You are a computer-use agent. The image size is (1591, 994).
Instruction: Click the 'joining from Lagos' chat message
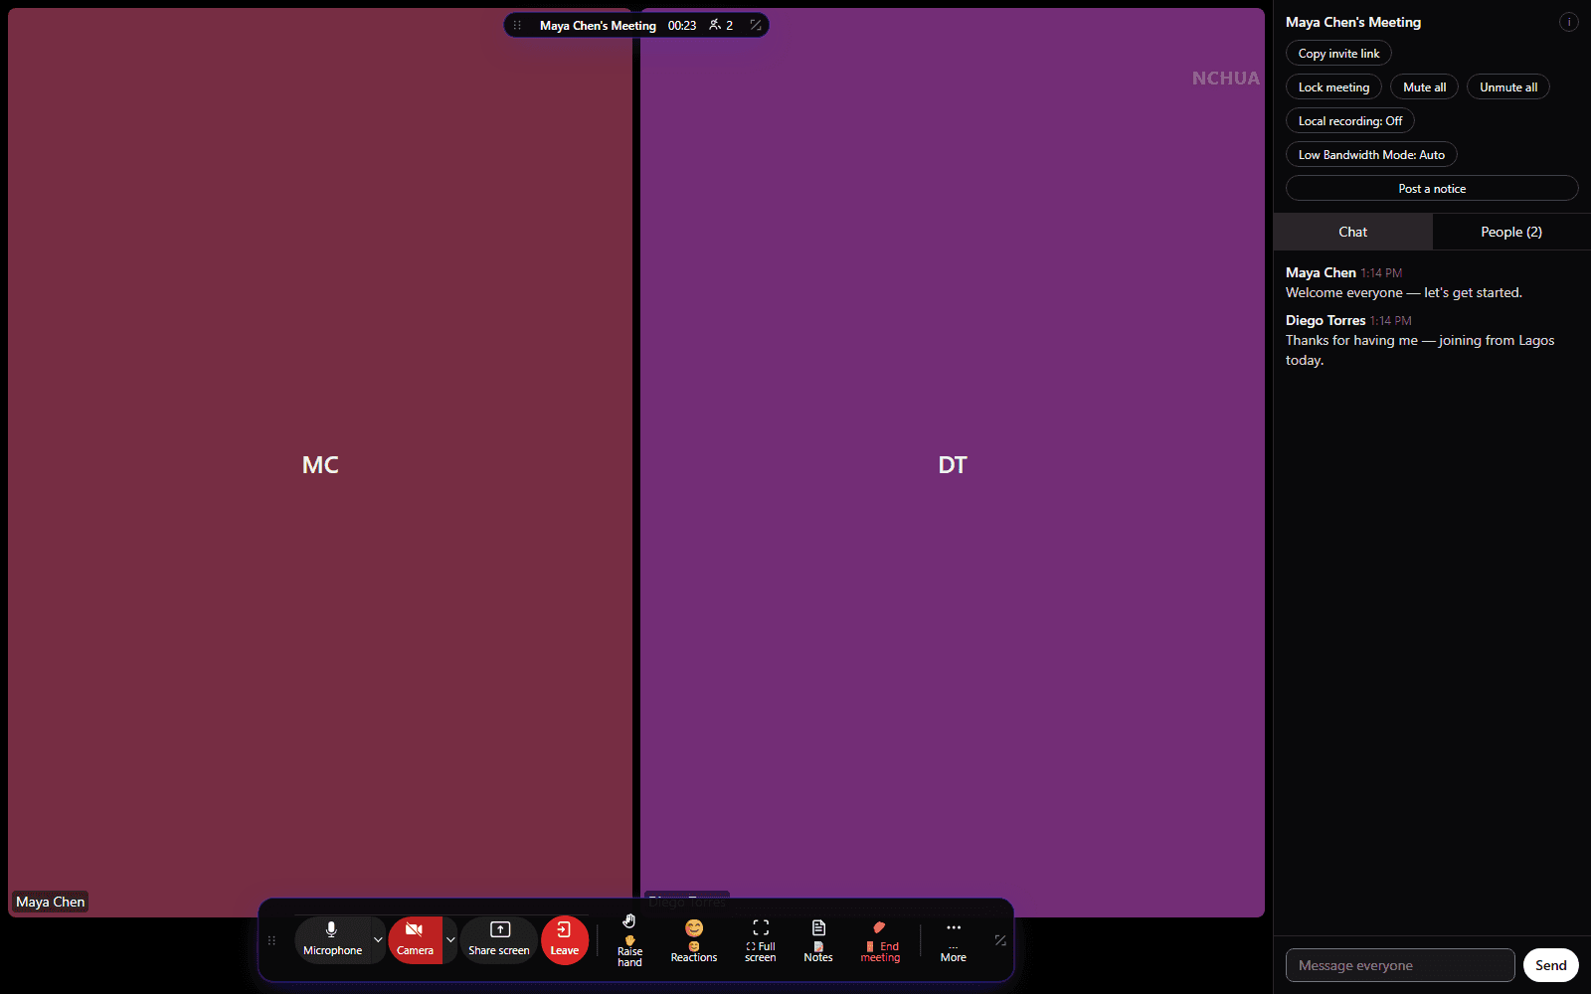point(1420,350)
